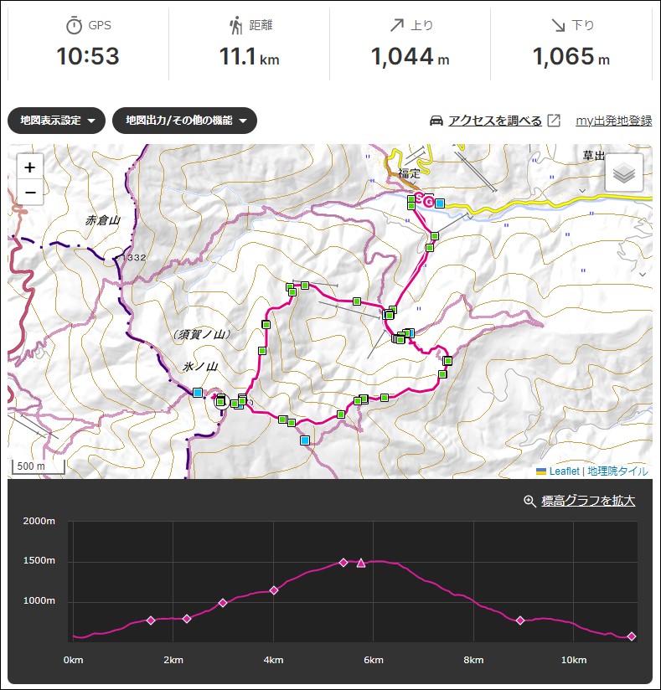661x690 pixels.
Task: Zoom in the map with plus button
Action: pyautogui.click(x=30, y=167)
